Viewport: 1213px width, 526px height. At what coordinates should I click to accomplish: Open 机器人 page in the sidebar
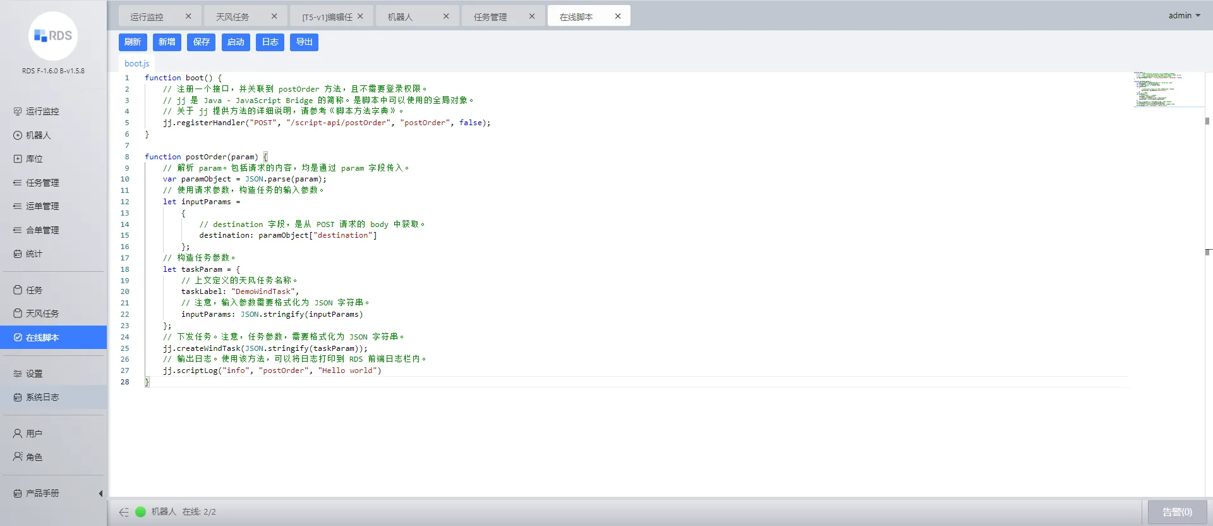click(x=38, y=135)
